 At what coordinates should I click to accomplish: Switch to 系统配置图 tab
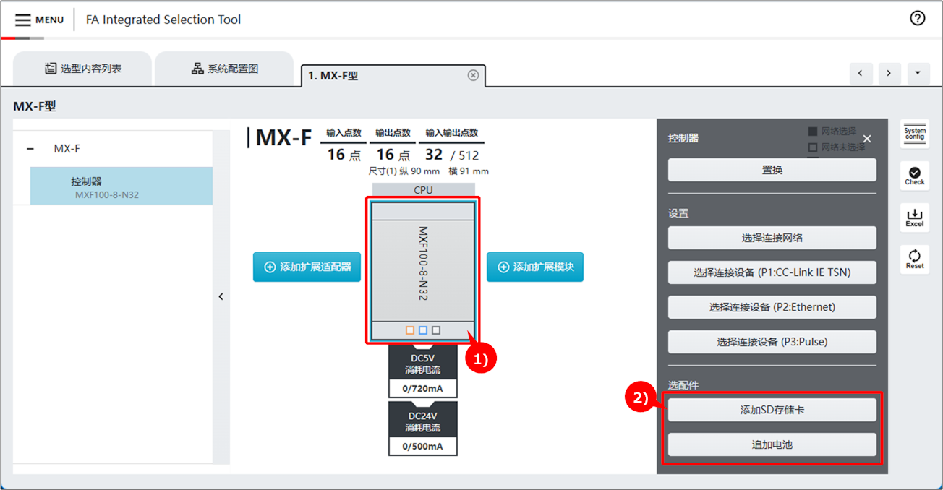pos(224,69)
